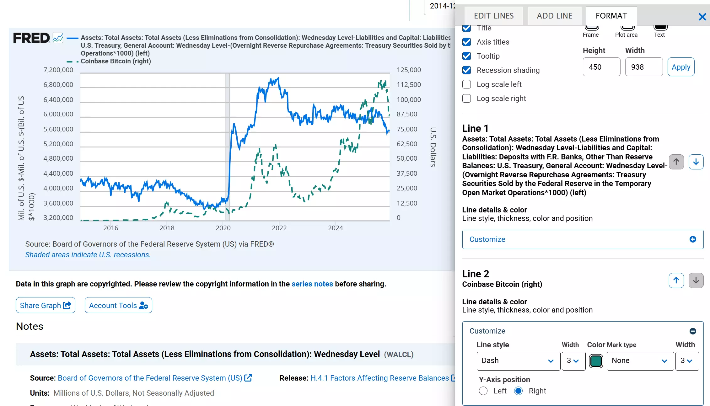The height and width of the screenshot is (406, 710).
Task: Click the Height input field
Action: tap(601, 67)
